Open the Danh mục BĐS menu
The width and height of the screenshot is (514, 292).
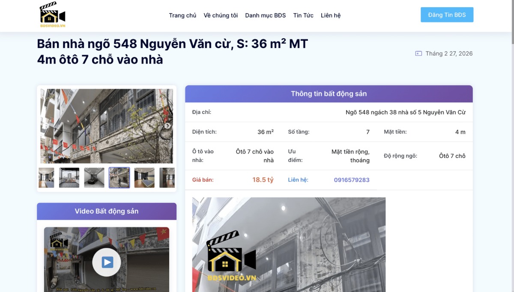[x=265, y=15]
